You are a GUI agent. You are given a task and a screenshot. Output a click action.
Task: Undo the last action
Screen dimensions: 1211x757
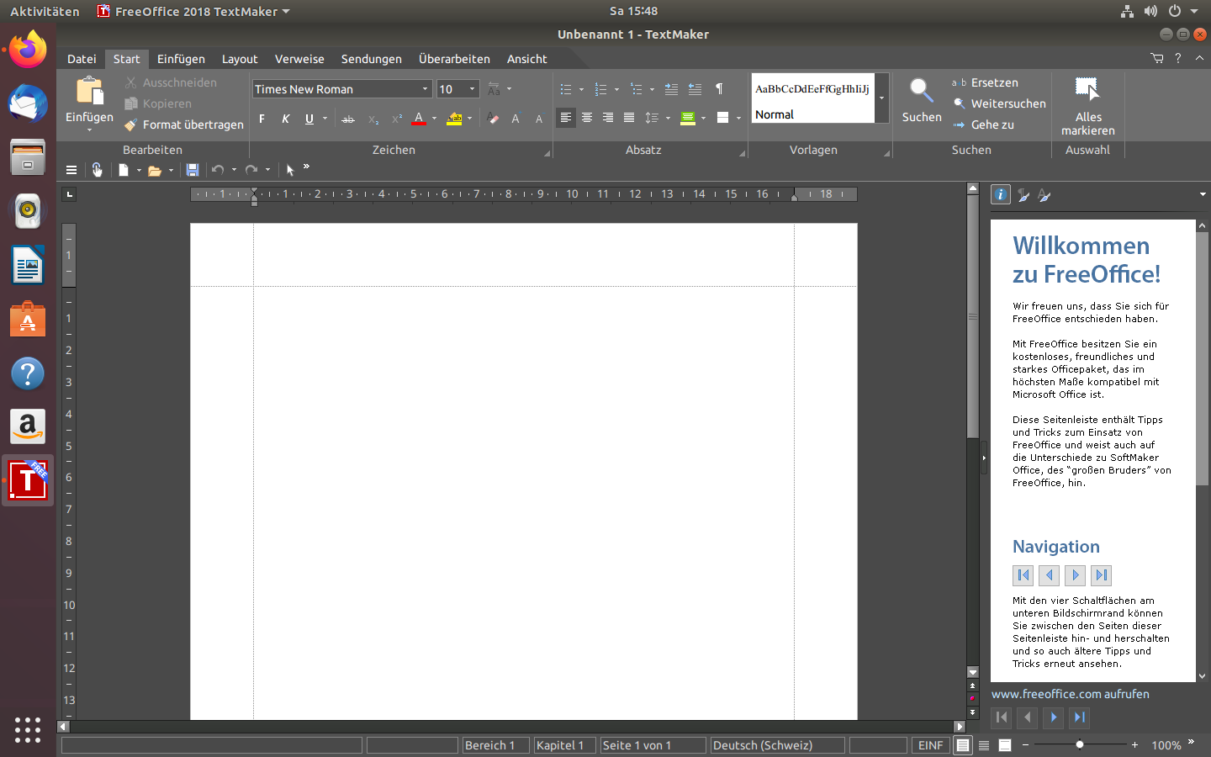click(218, 170)
